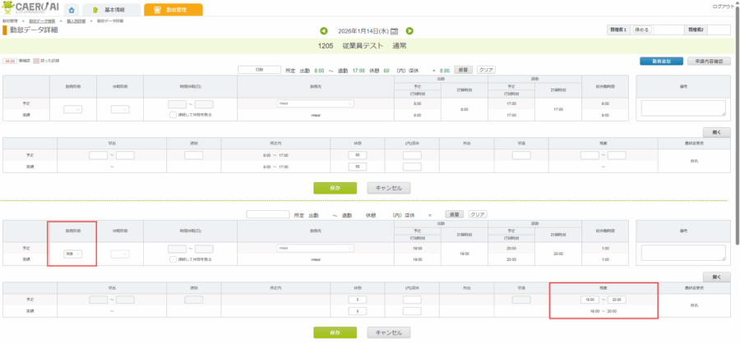The width and height of the screenshot is (740, 343).
Task: Open the first 休暇形態 dropdown
Action: [x=120, y=108]
